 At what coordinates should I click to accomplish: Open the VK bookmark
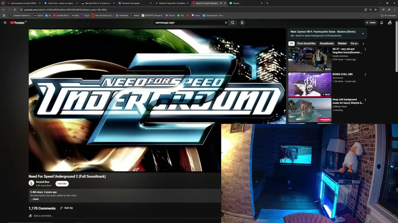48,15
